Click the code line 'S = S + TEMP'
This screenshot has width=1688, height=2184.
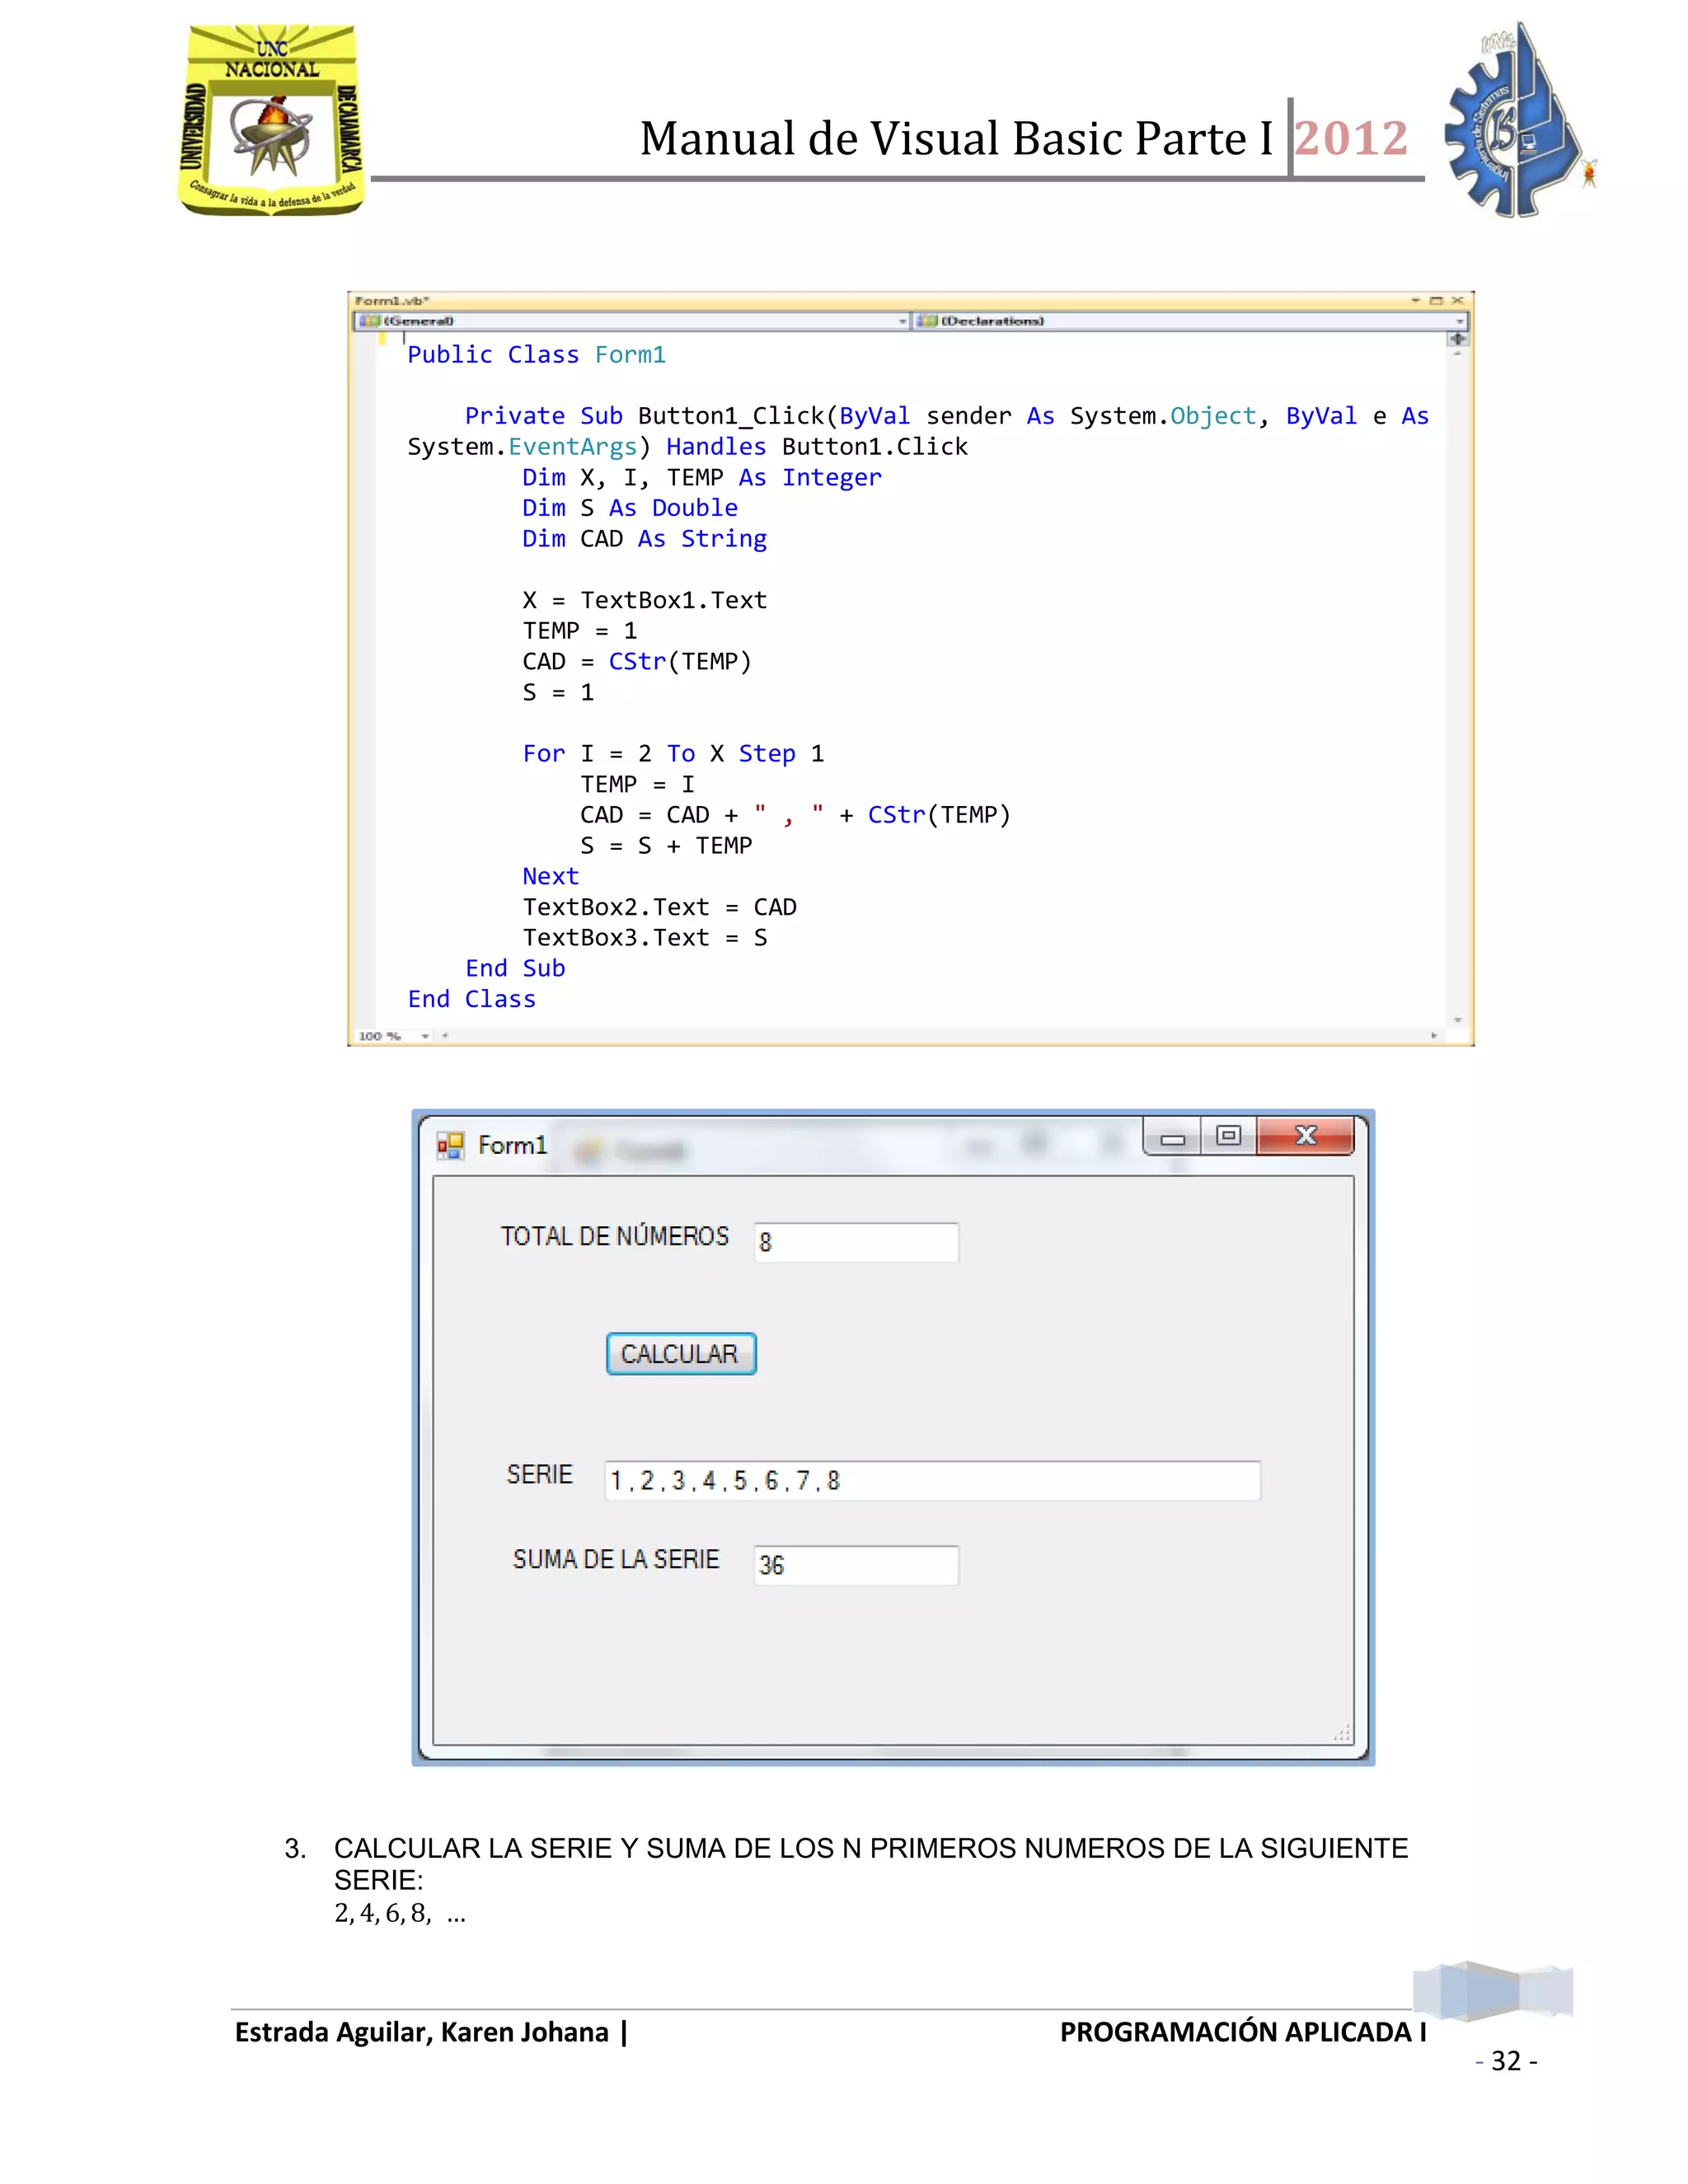666,846
